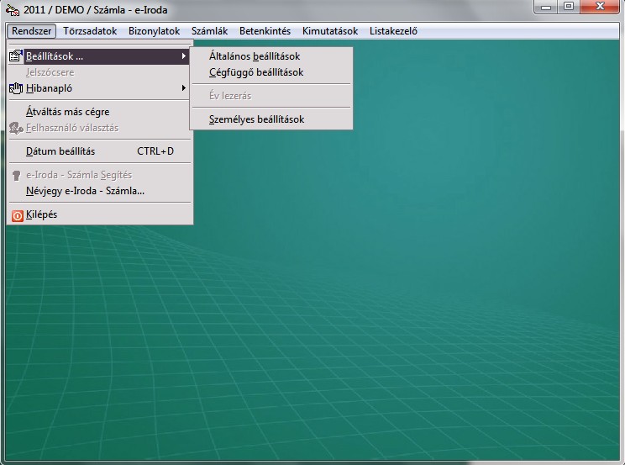Screen dimensions: 625x465
Task: Open the Kimutatások menu
Action: click(330, 31)
